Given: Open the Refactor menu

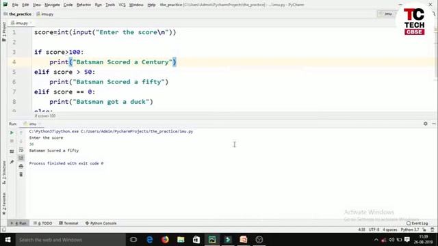Looking at the screenshot, I should [x=83, y=5].
